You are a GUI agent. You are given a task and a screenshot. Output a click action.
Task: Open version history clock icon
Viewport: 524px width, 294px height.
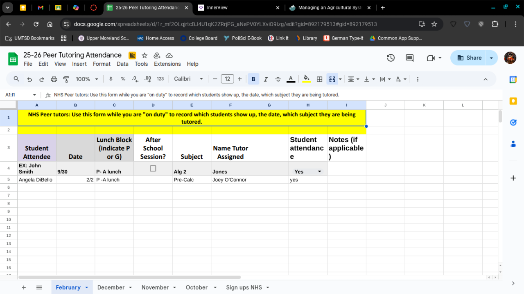391,58
